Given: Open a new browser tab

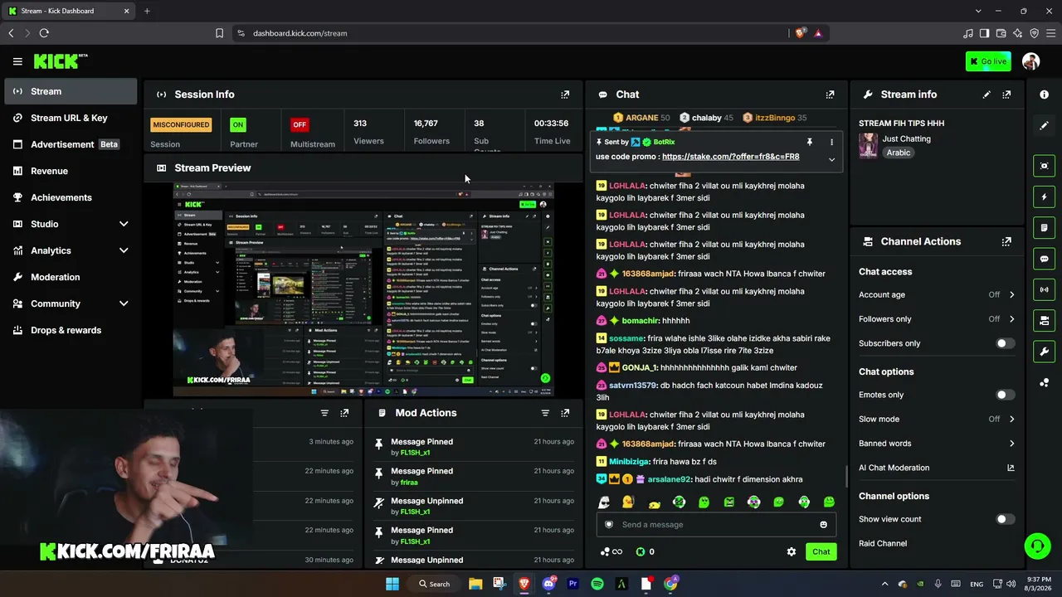Looking at the screenshot, I should 147,11.
